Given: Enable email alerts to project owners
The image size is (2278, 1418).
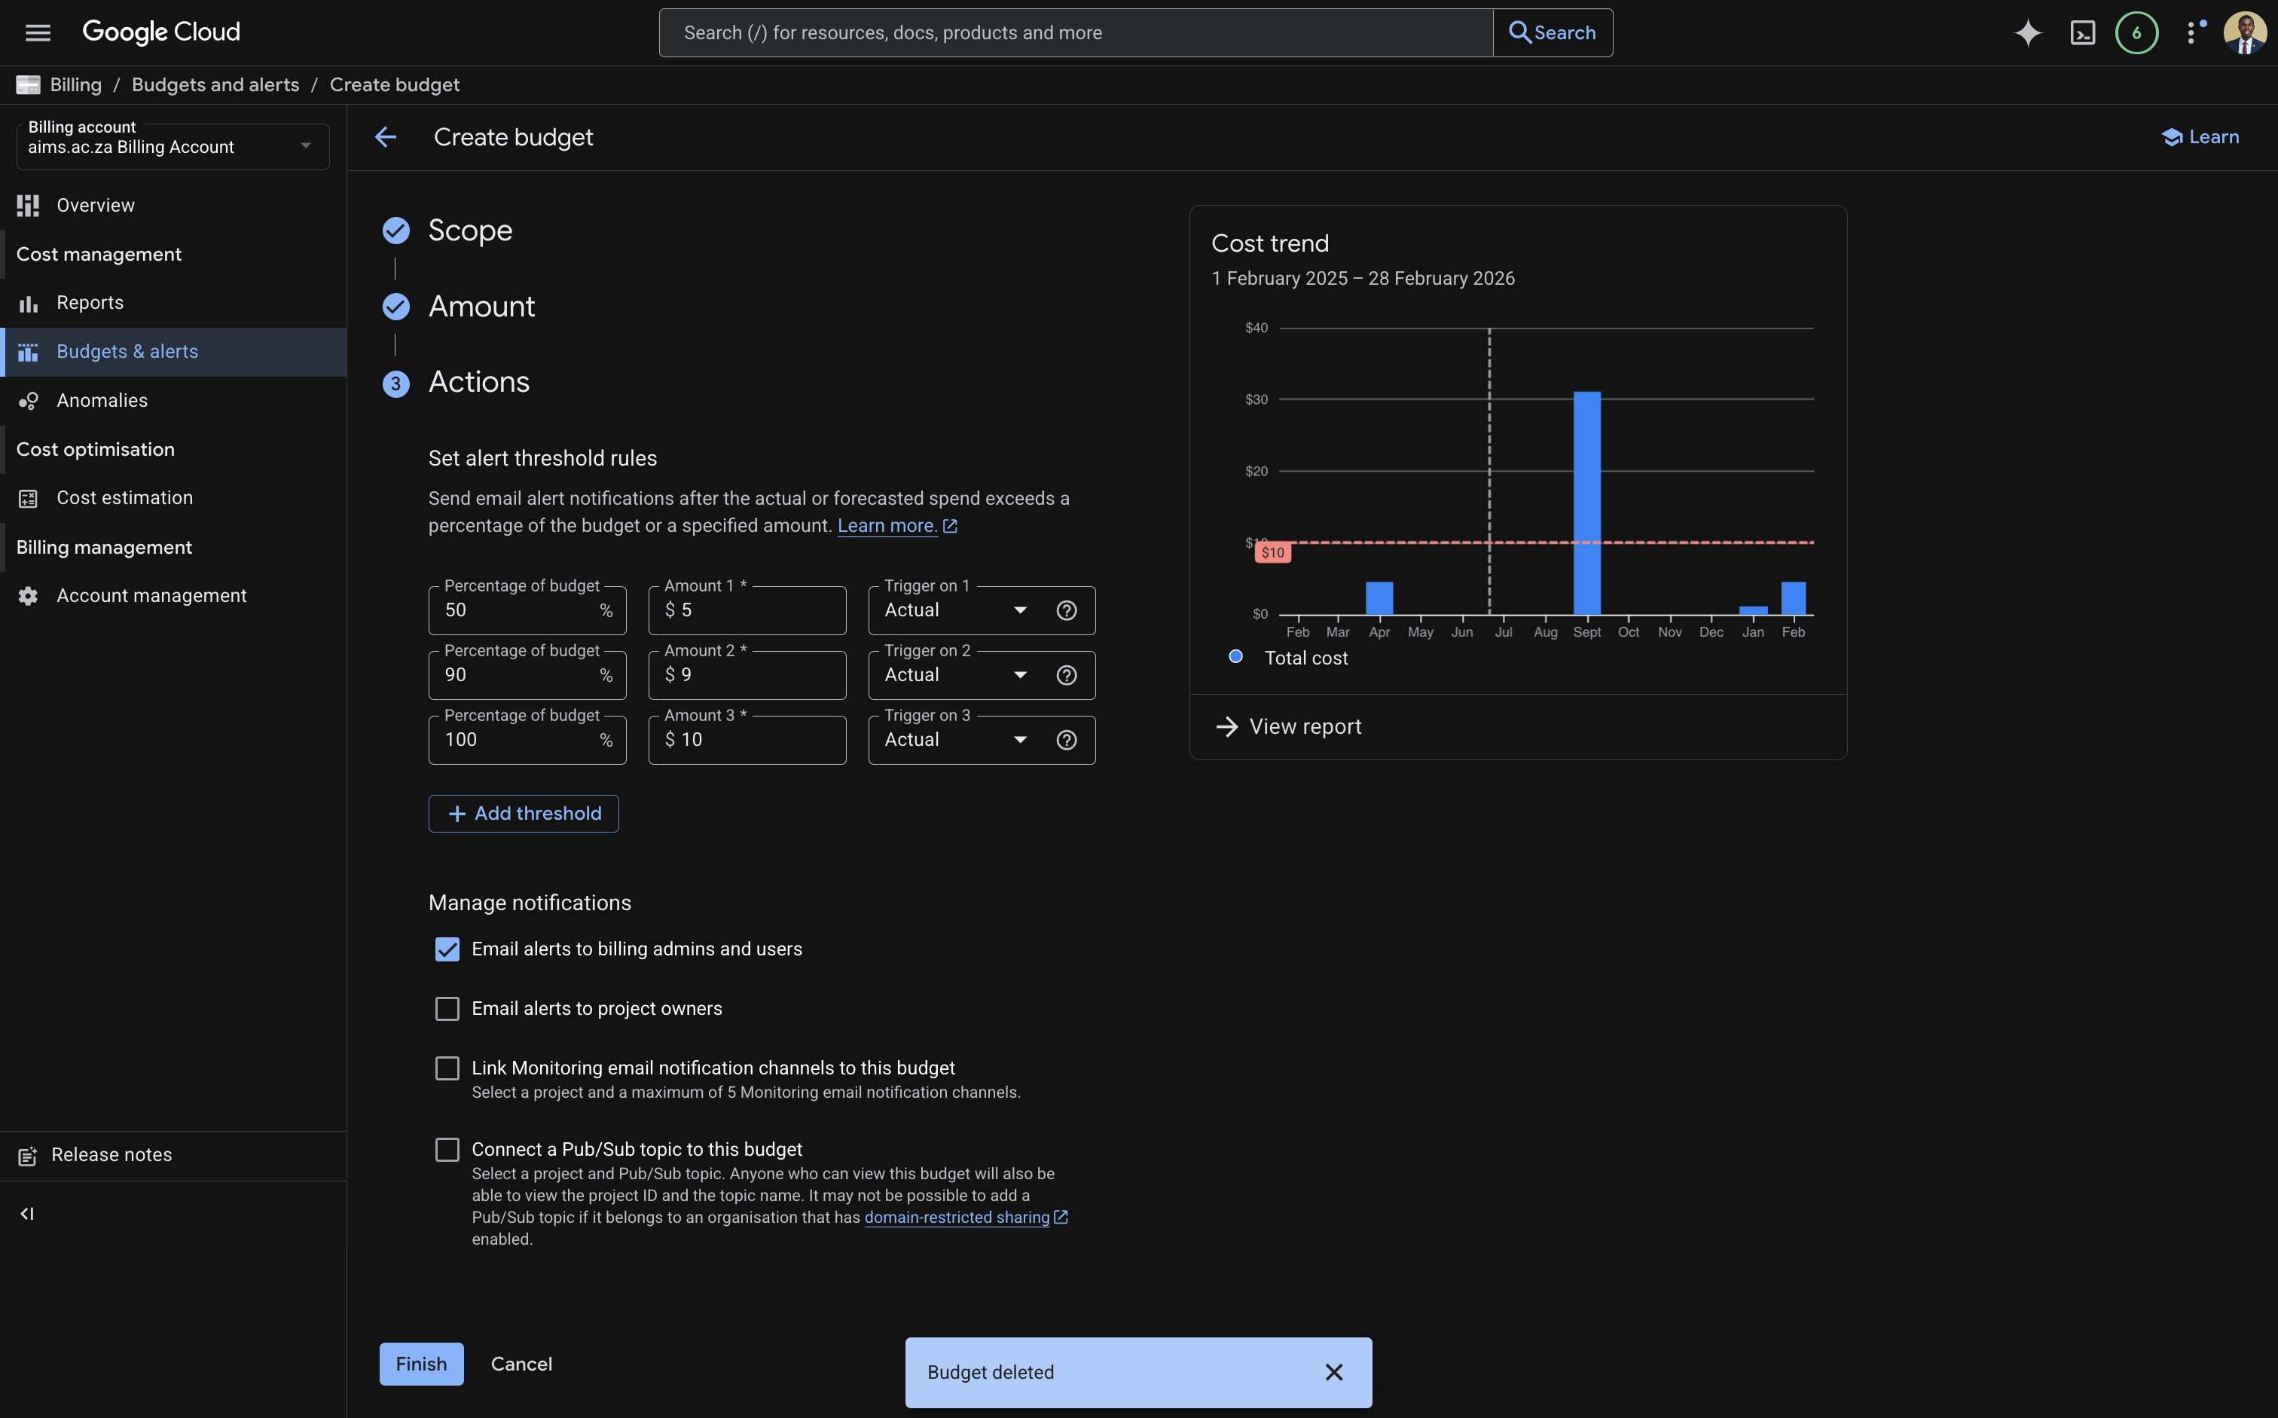Looking at the screenshot, I should pyautogui.click(x=447, y=1008).
